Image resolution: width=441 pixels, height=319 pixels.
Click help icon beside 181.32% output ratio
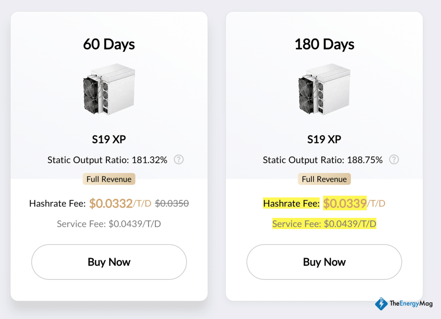point(179,160)
